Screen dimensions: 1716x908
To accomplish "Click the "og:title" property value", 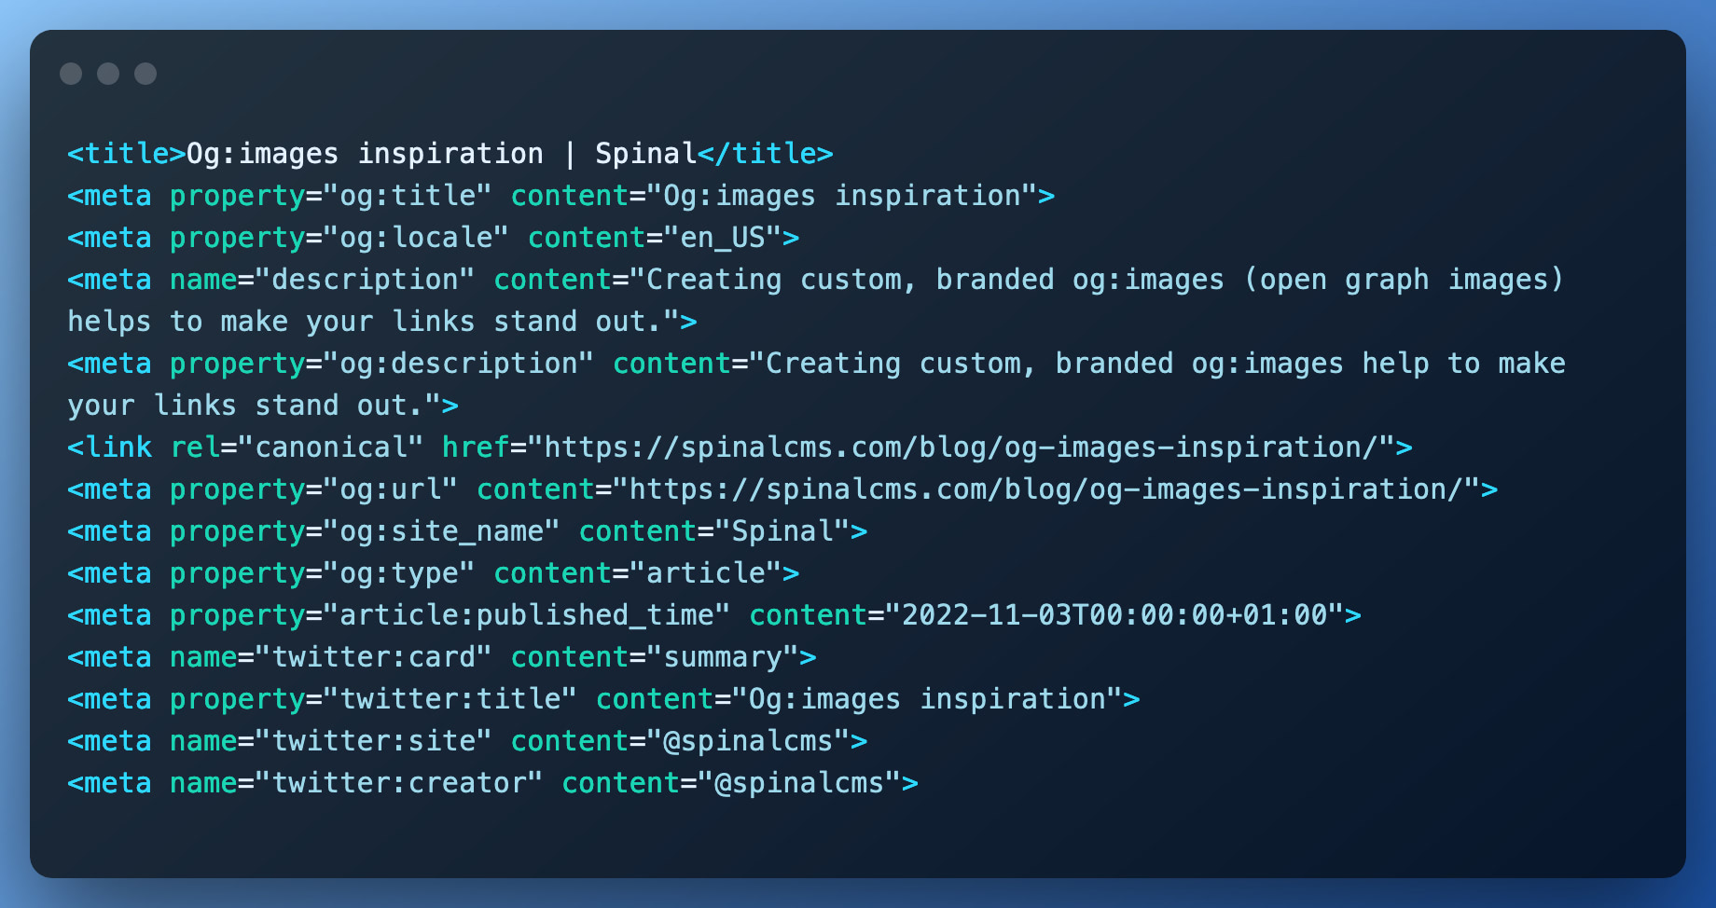I will tap(408, 195).
